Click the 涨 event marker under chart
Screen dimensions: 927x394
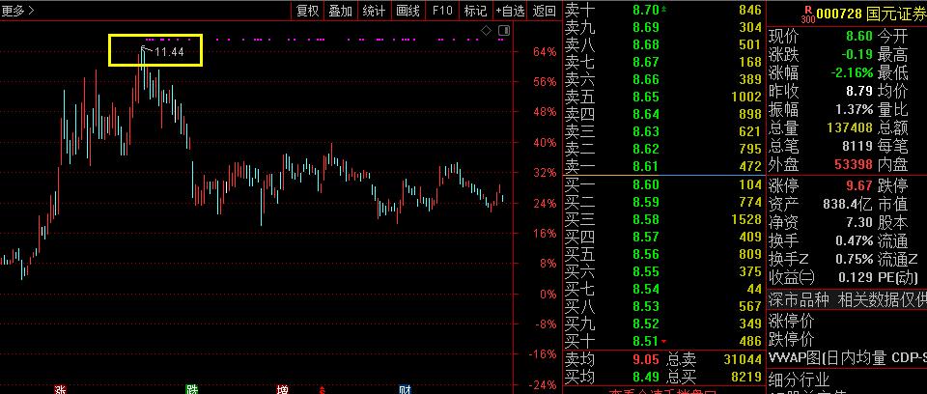coord(60,389)
